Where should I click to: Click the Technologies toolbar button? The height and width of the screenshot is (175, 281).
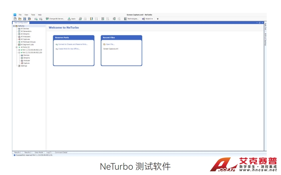(x=131, y=19)
